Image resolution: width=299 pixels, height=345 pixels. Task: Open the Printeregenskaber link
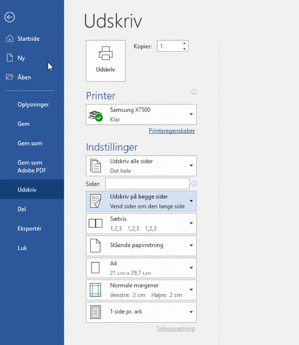click(172, 131)
